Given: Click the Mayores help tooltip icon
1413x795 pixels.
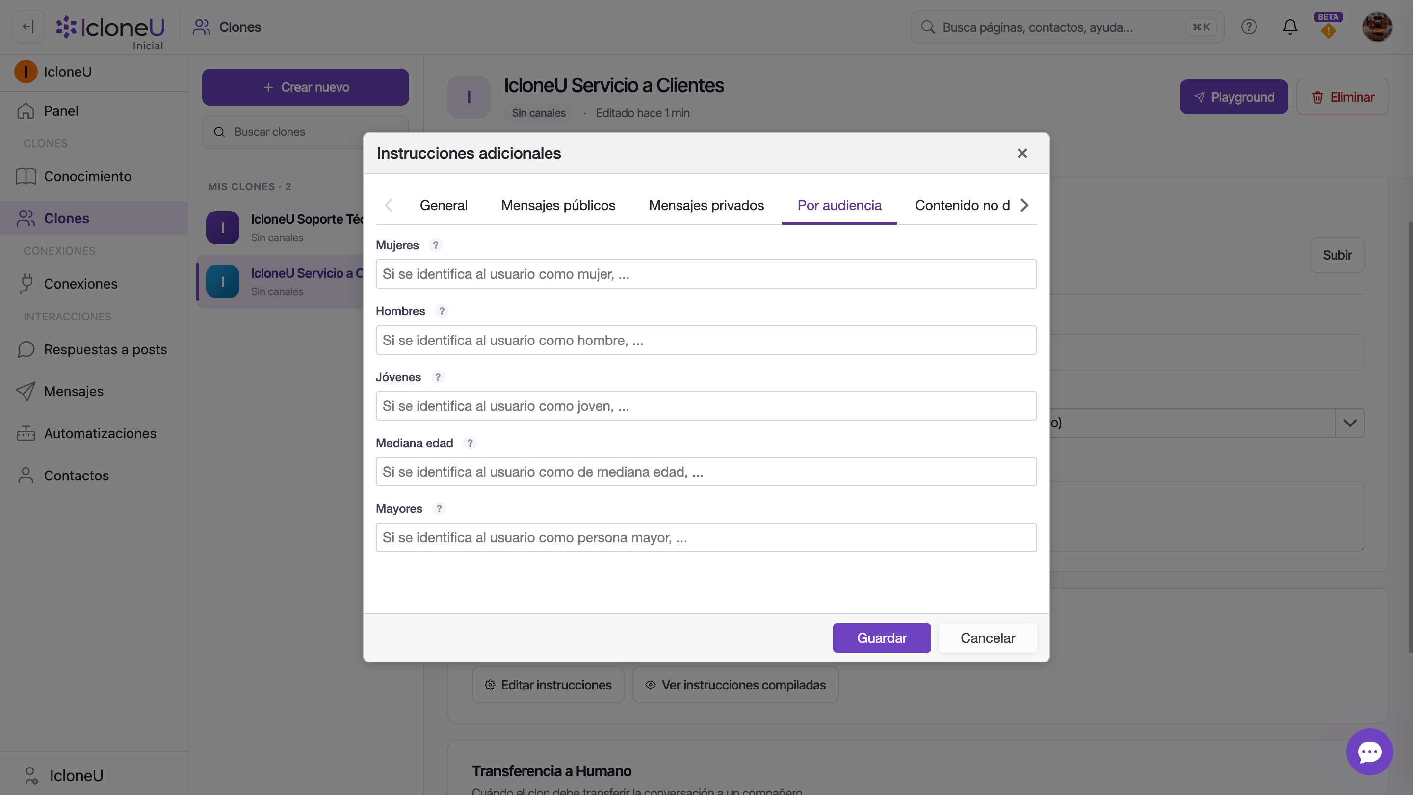Looking at the screenshot, I should [x=439, y=508].
